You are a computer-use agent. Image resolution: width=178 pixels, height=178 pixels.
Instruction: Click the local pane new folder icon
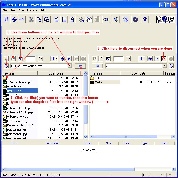click(13, 59)
